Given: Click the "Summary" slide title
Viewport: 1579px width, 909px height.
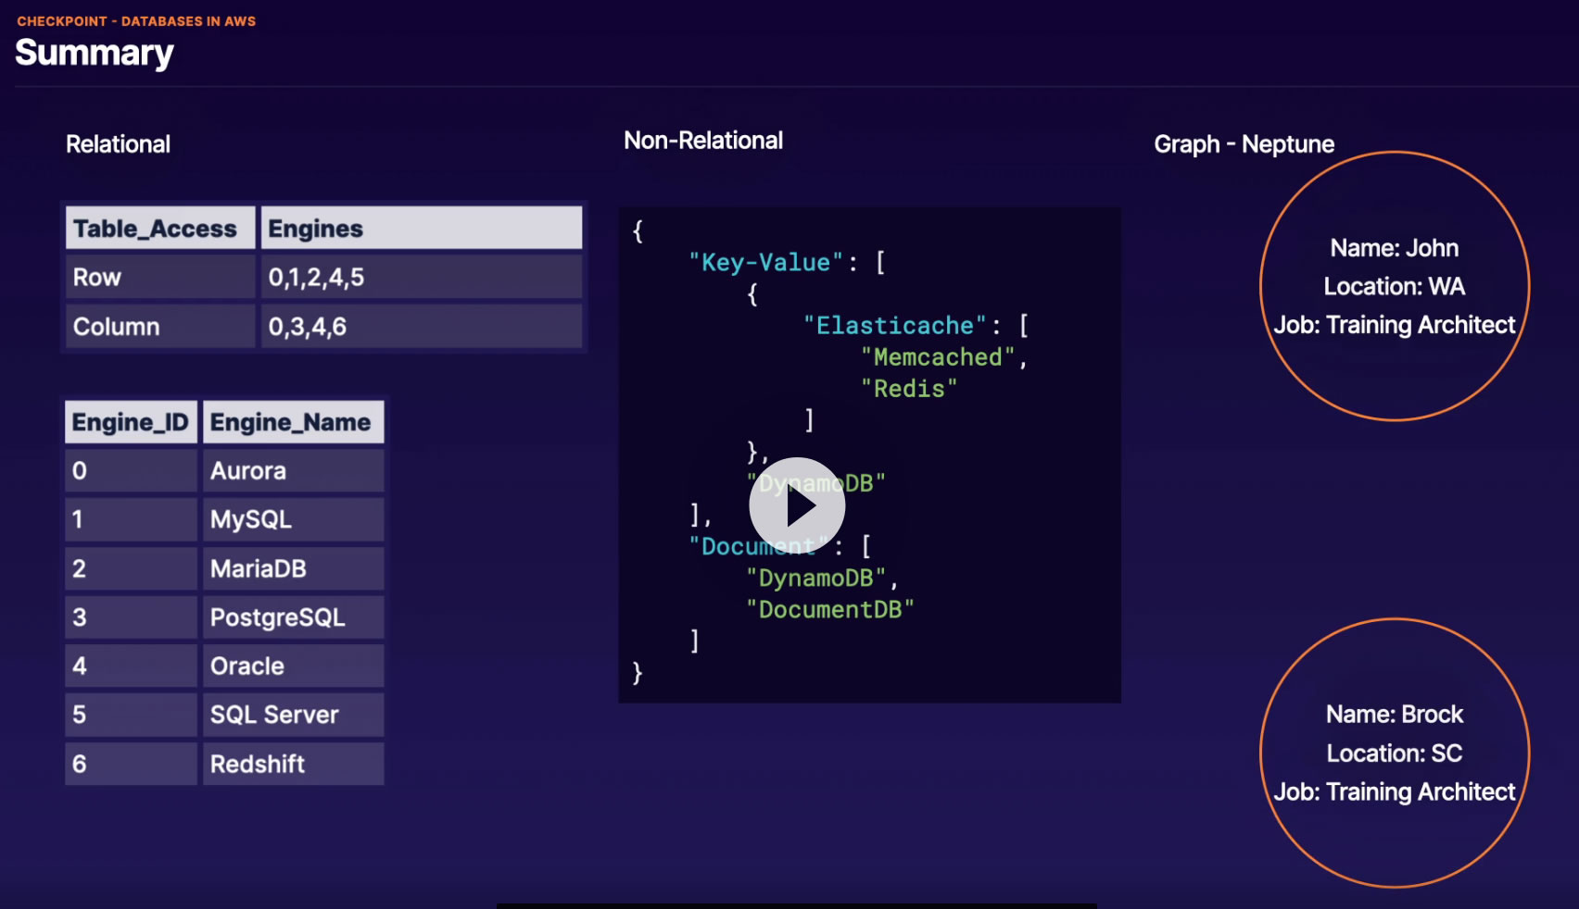Looking at the screenshot, I should tap(95, 54).
